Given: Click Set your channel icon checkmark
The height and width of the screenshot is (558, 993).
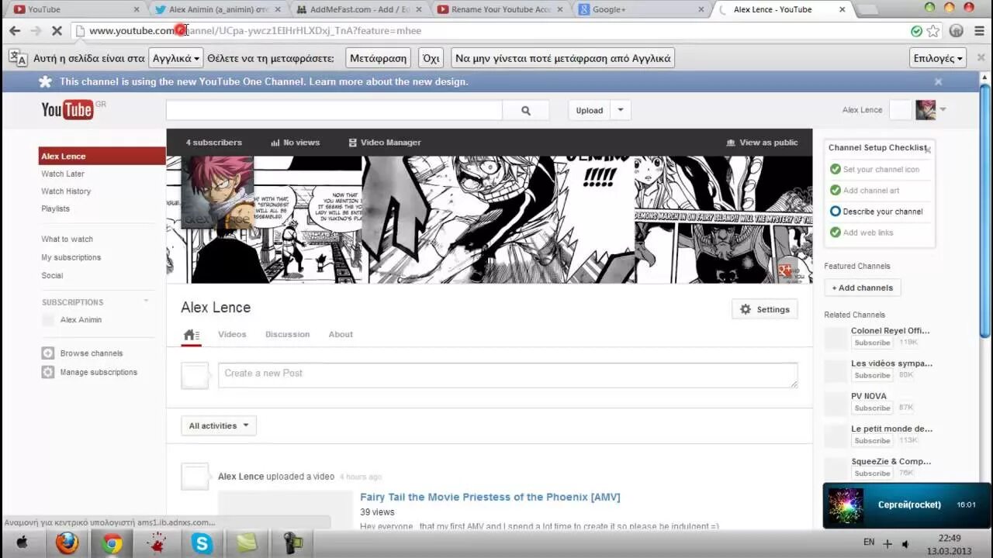Looking at the screenshot, I should [x=836, y=169].
